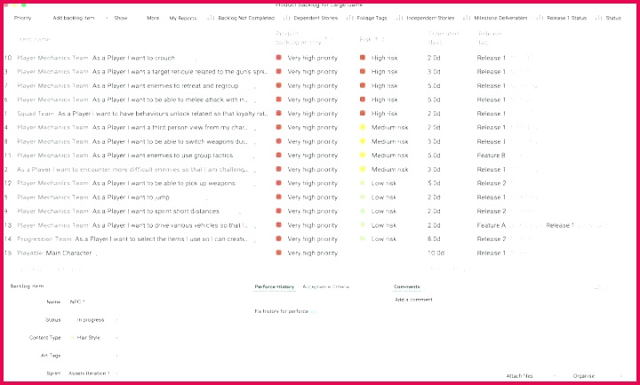This screenshot has width=640, height=385.
Task: Click risk marker for jump story
Action: [363, 197]
